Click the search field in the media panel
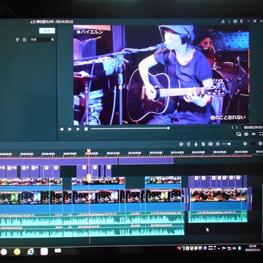 click(x=42, y=40)
